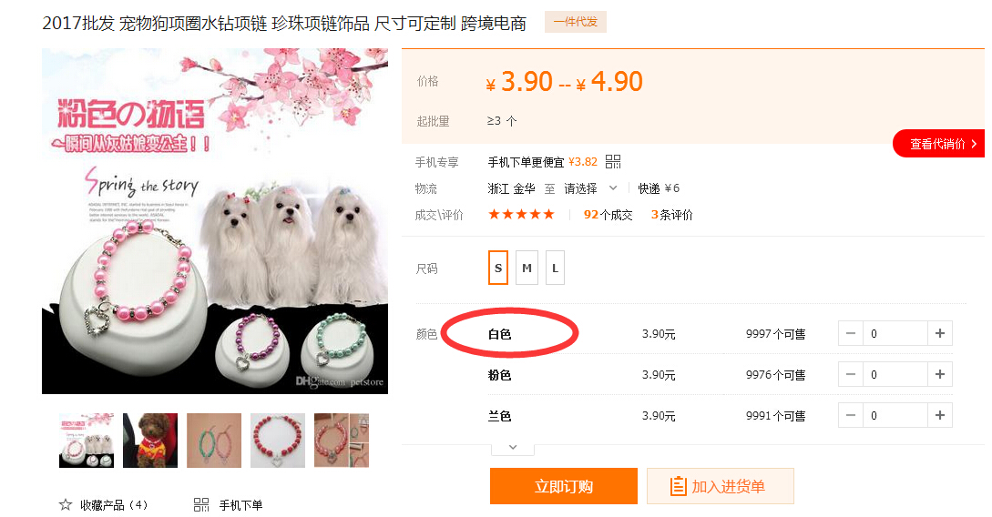Screen dimensions: 992x517
Task: Click the 立即订购 order button
Action: pos(563,486)
